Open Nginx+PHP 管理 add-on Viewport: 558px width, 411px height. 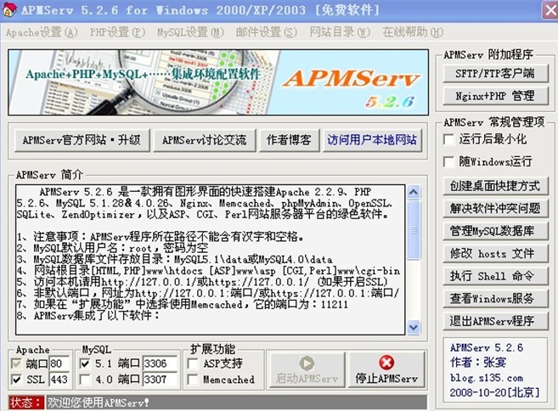[x=495, y=96]
